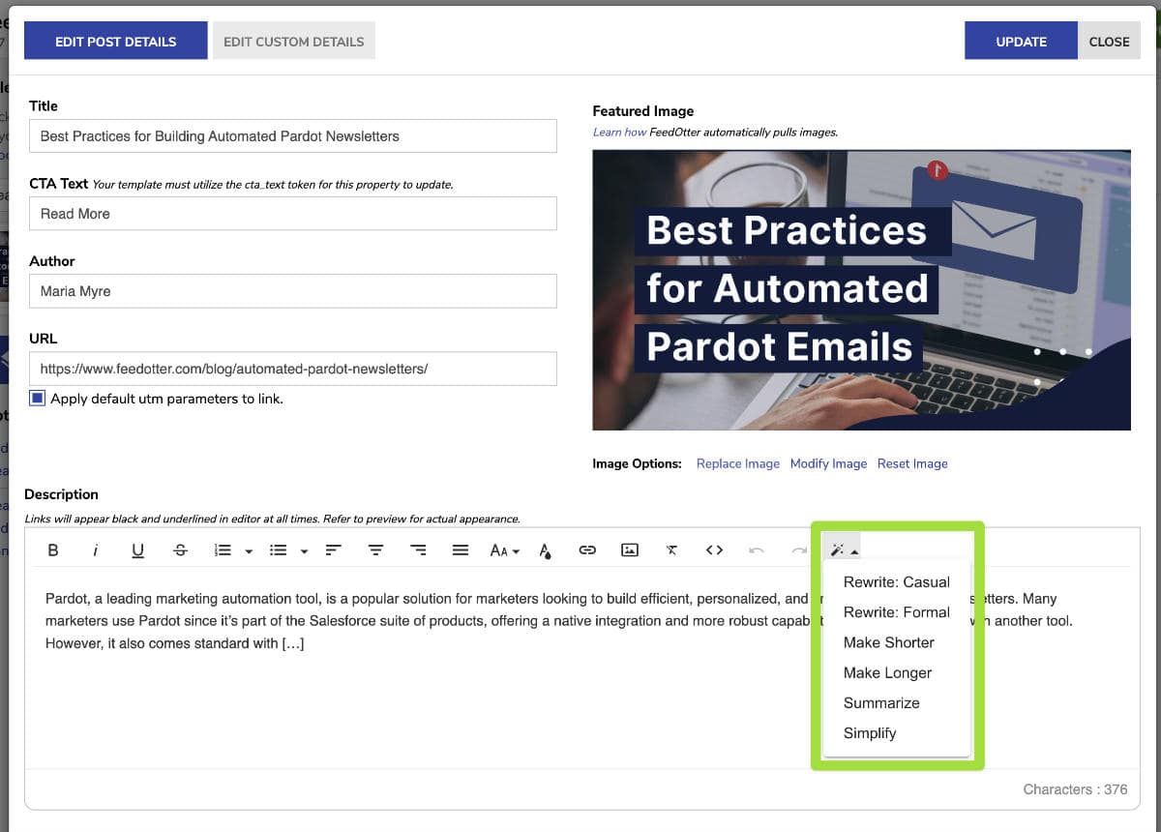The height and width of the screenshot is (832, 1161).
Task: Open the text color picker
Action: tap(545, 550)
